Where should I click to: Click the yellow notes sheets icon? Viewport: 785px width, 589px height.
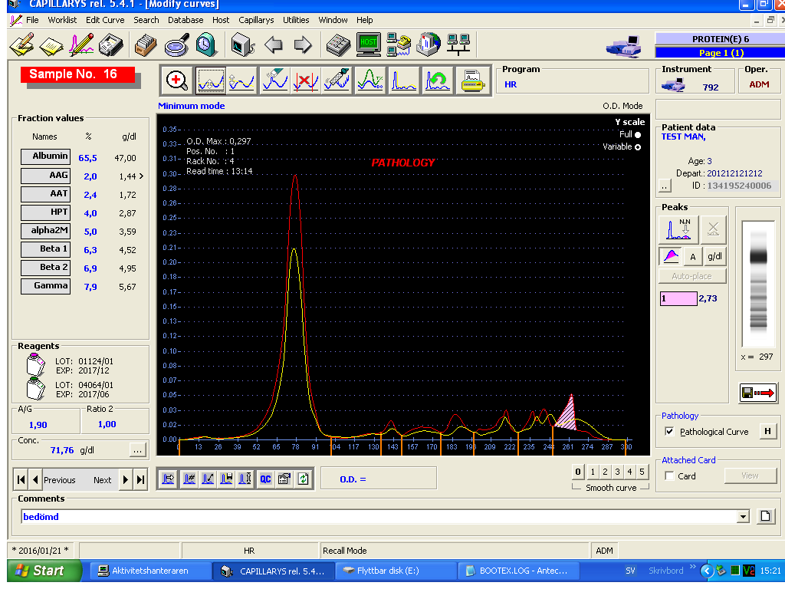pyautogui.click(x=51, y=45)
